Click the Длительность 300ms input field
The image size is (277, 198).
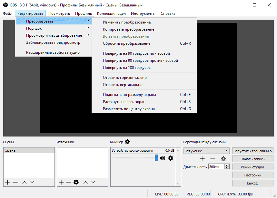(216, 167)
